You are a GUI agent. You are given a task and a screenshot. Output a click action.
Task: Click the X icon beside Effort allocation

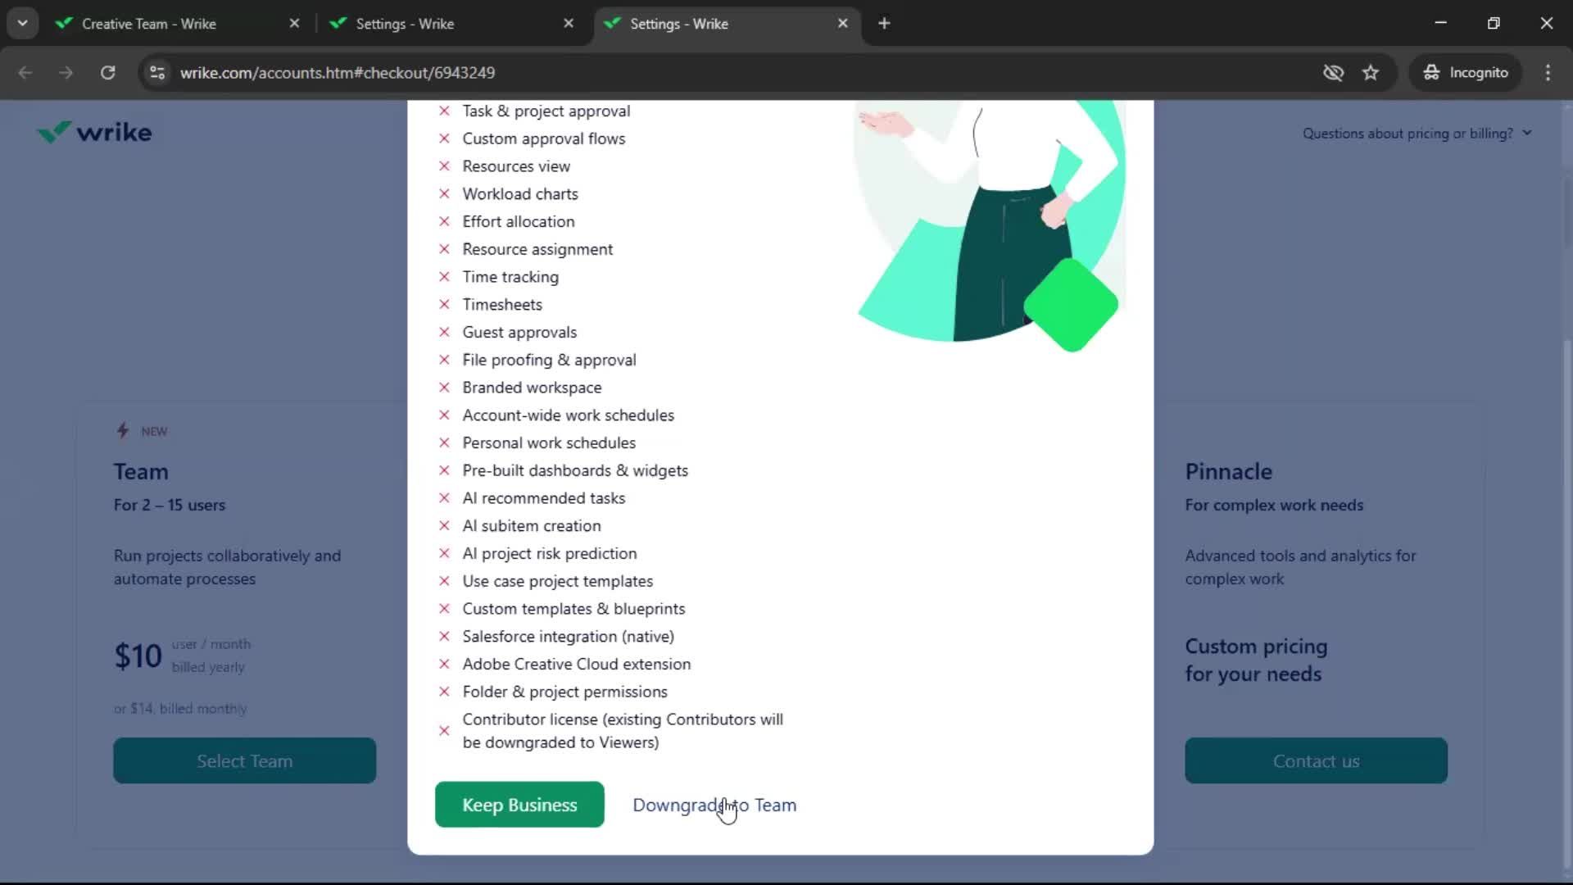(x=444, y=221)
